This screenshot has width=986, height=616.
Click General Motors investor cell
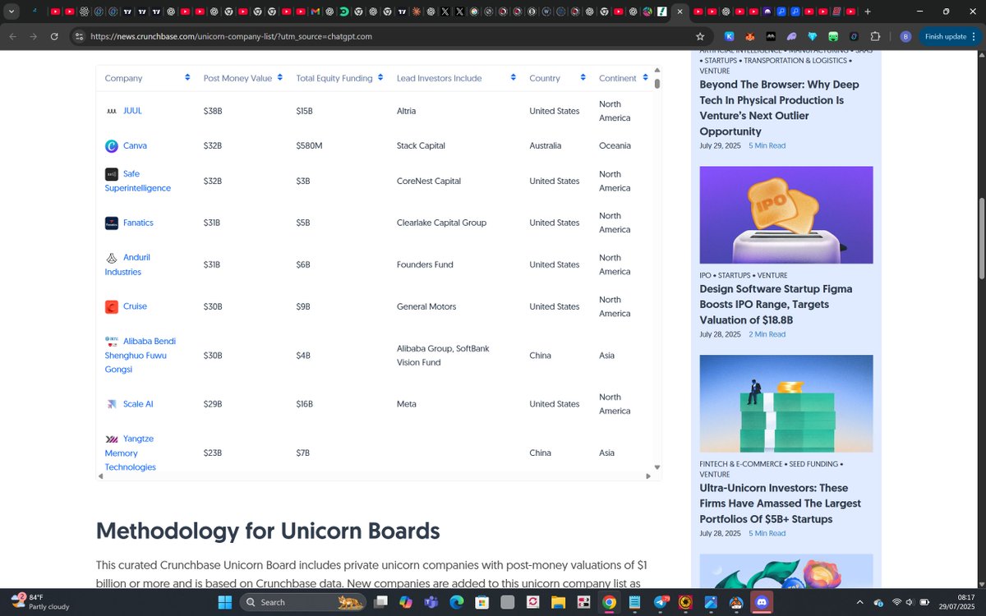click(426, 306)
